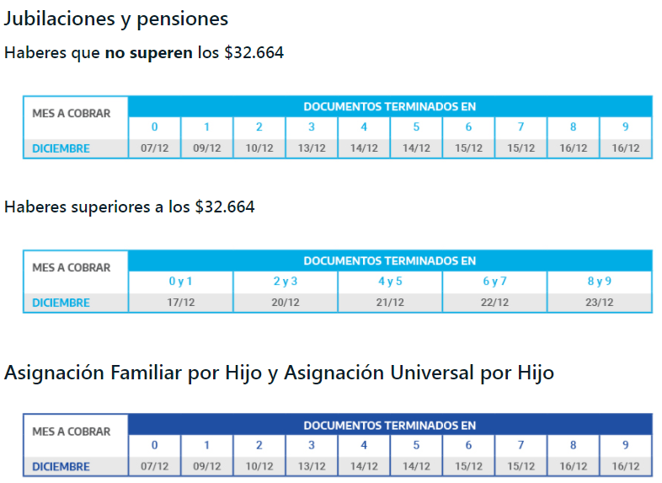Click the "0 y 1" column header
Viewport: 662px width, 483px height.
[x=180, y=282]
